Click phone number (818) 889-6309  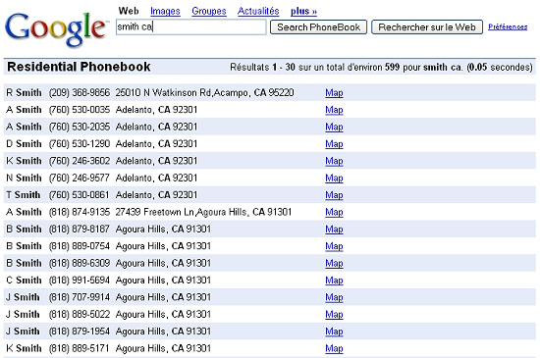tap(80, 263)
